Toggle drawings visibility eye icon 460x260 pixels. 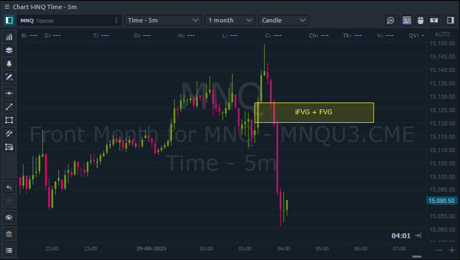point(9,217)
